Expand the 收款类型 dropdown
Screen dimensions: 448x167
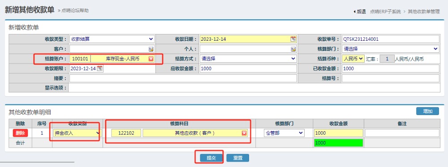coord(112,39)
